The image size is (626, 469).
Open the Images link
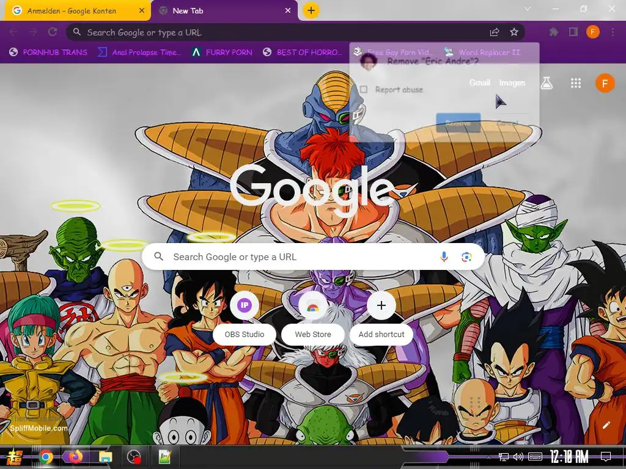click(x=512, y=82)
